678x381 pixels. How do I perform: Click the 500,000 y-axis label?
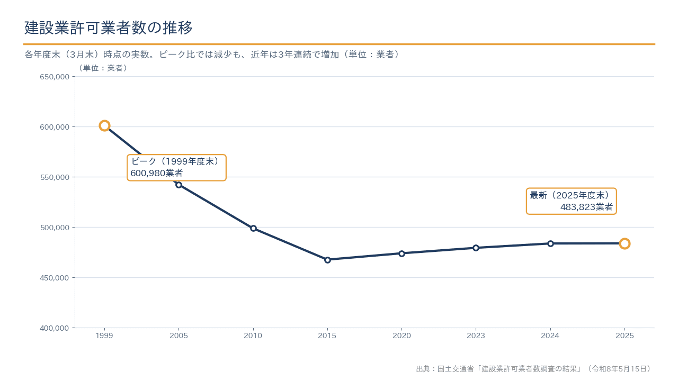pos(55,228)
